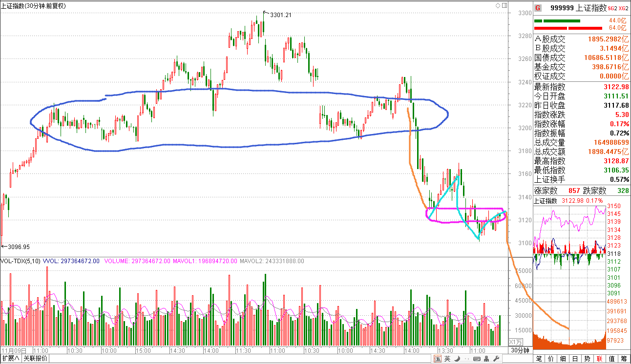Click the diamond icon atop the chart
Image resolution: width=631 pixels, height=364 pixels.
[x=498, y=5]
